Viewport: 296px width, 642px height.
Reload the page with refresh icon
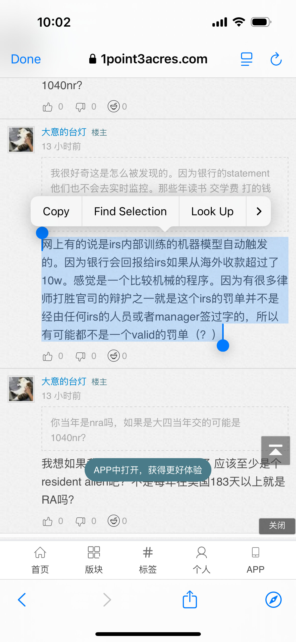coord(276,59)
